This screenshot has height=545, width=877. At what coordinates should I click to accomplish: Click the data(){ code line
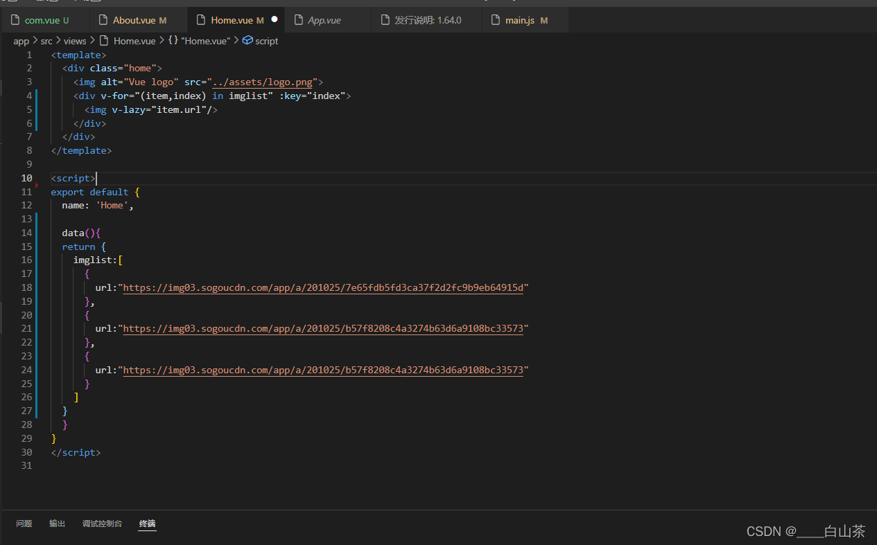click(x=82, y=233)
